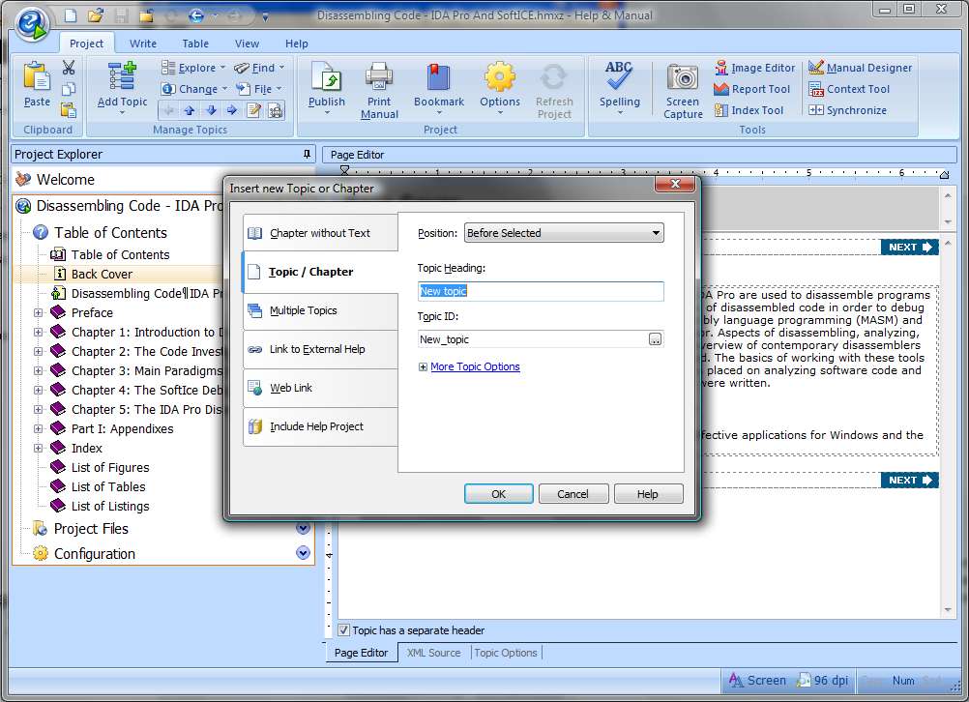Open the Report Tool
Viewport: 969px width, 702px height.
click(751, 89)
